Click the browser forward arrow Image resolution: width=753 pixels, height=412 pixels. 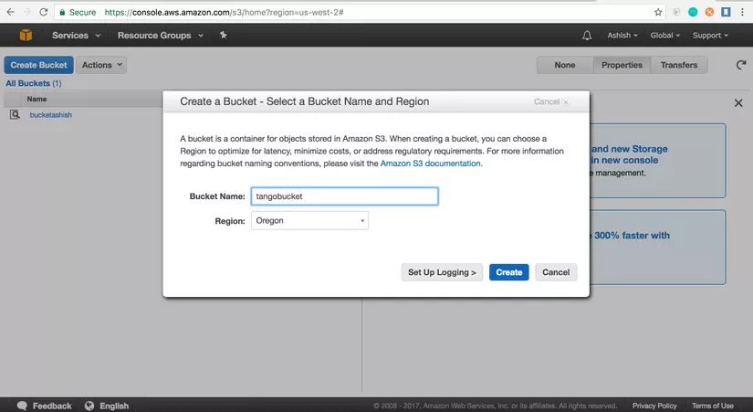click(x=27, y=12)
